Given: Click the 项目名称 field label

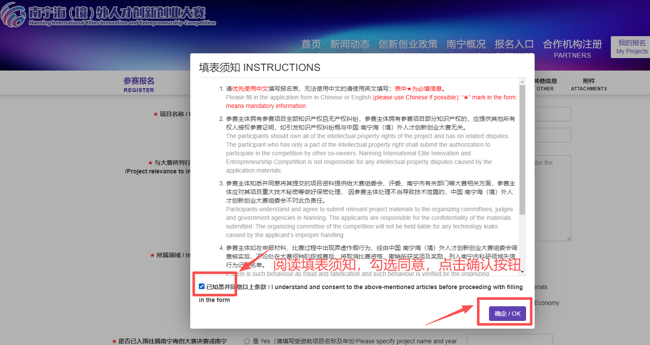Looking at the screenshot, I should point(172,114).
